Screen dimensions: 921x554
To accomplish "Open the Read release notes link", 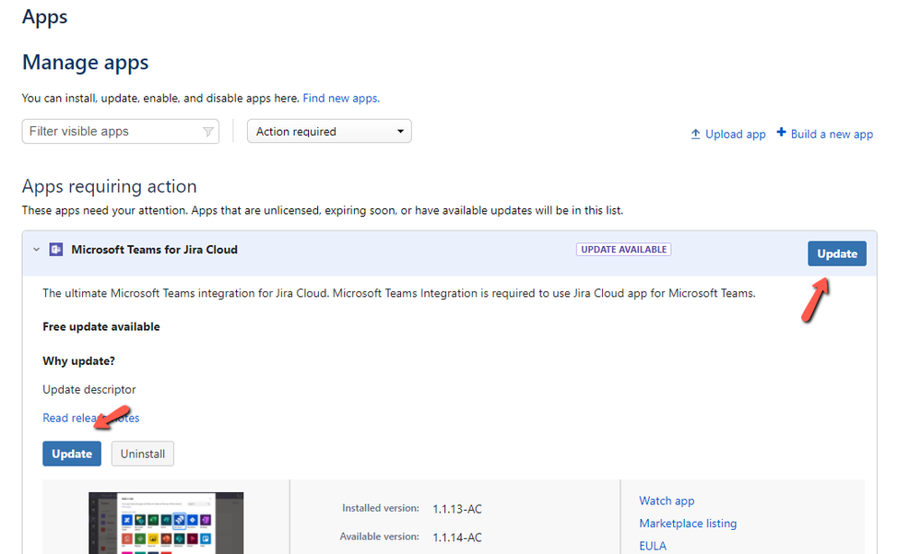I will click(x=91, y=418).
